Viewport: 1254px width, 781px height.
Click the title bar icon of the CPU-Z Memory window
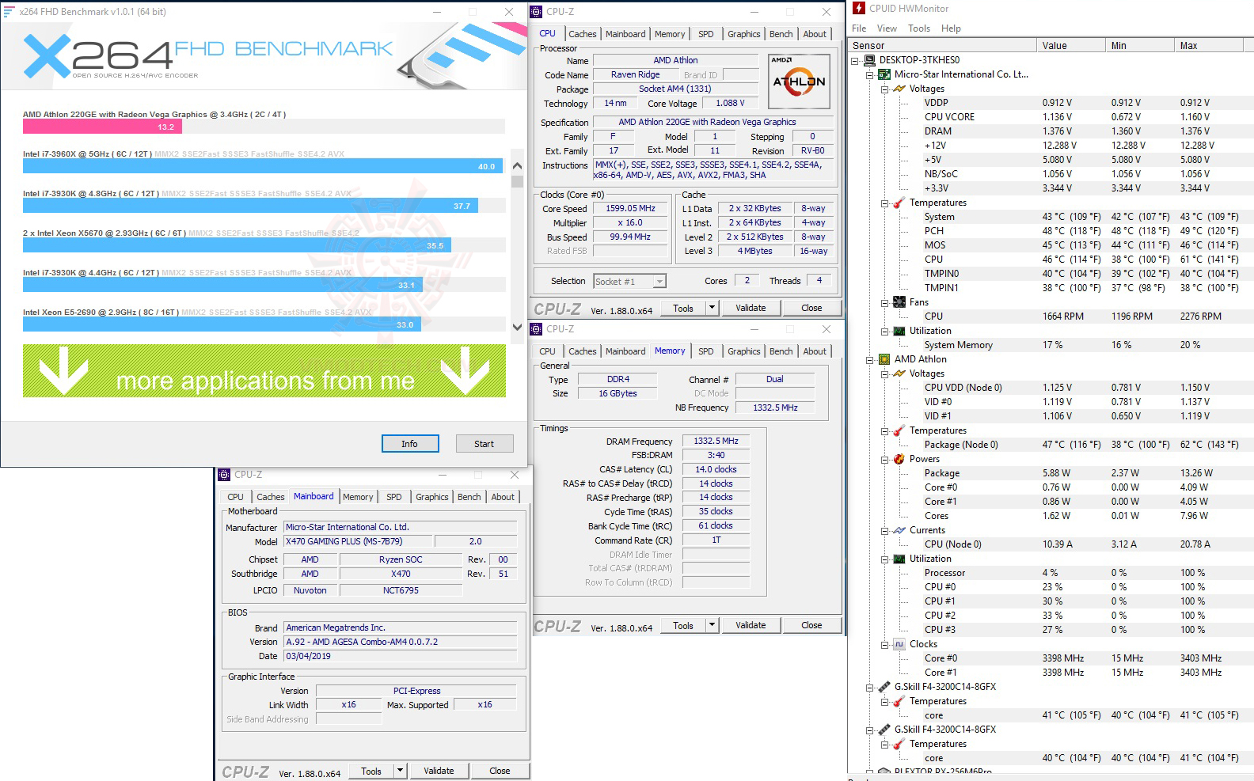537,329
